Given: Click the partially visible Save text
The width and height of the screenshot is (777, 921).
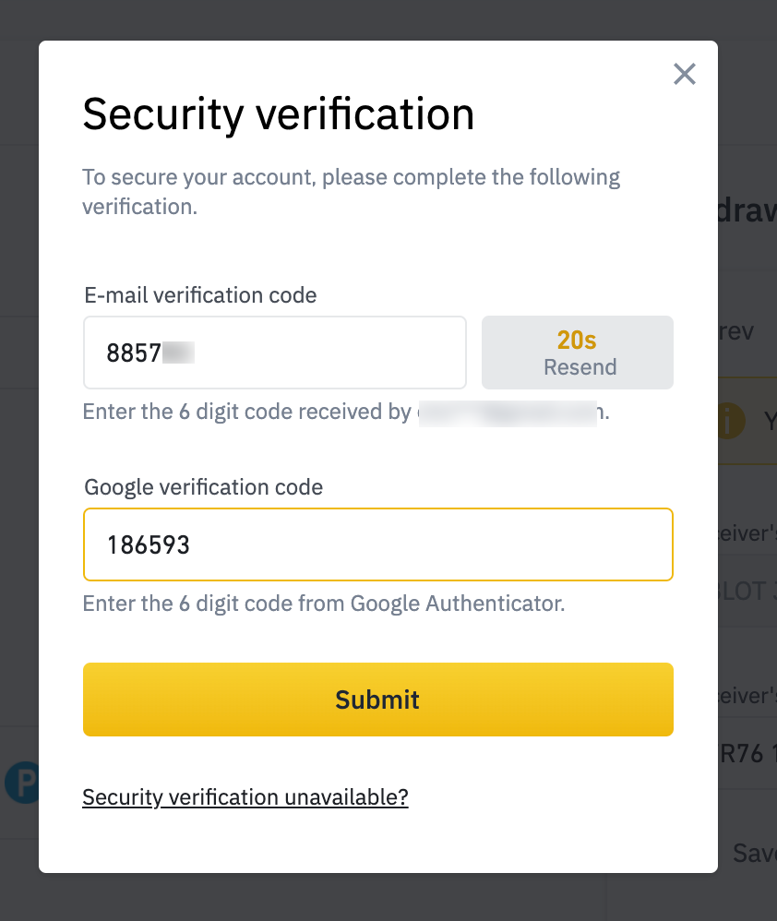Looking at the screenshot, I should (754, 853).
